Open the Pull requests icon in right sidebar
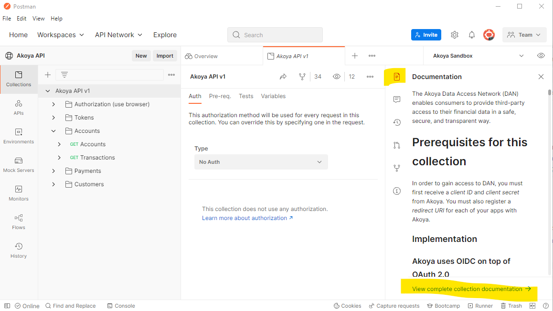This screenshot has width=553, height=311. coord(397,145)
